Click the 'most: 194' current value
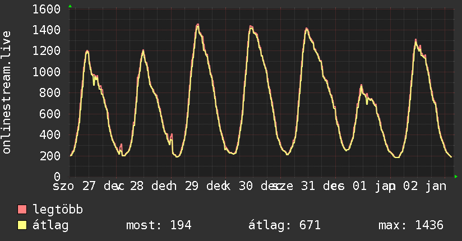462x241 pixels. tap(159, 225)
